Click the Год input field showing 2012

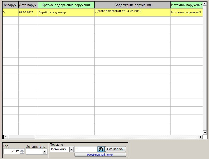(x=12, y=151)
